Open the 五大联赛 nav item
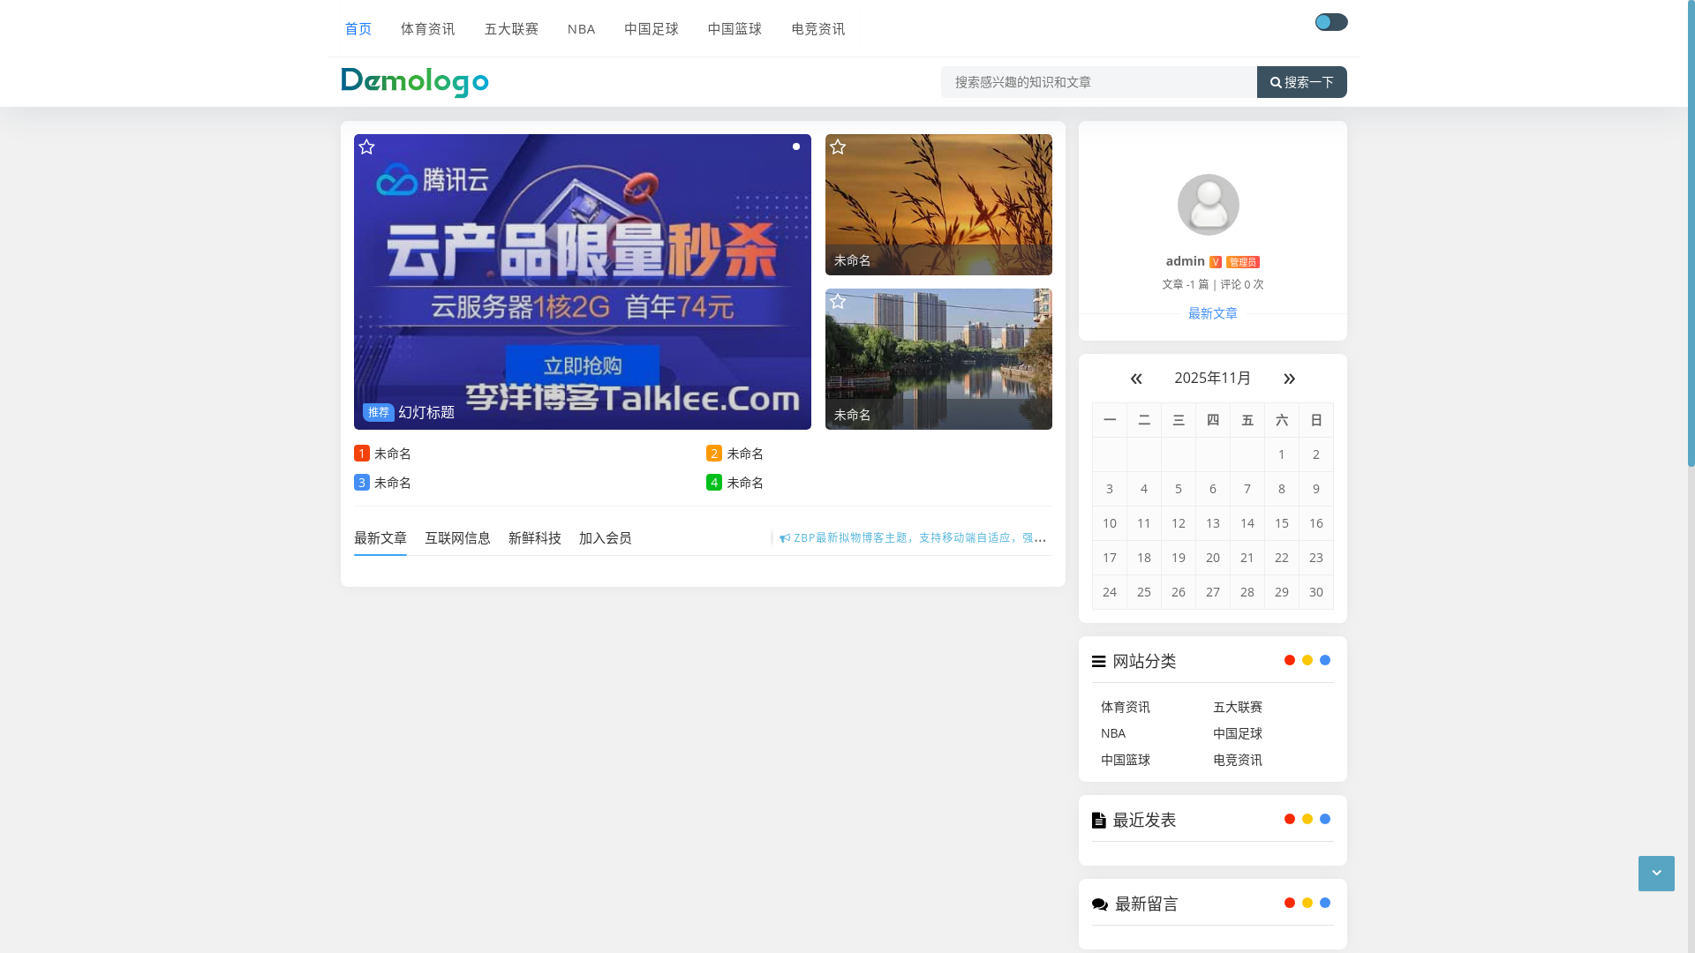Viewport: 1695px width, 953px height. point(512,29)
